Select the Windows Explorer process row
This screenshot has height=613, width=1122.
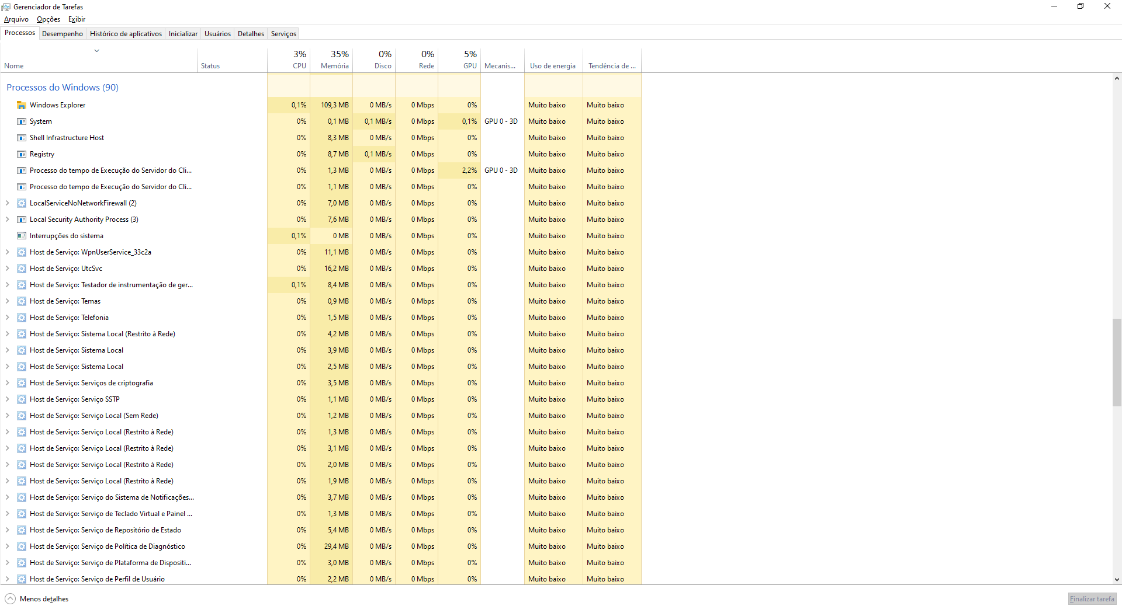tap(321, 105)
